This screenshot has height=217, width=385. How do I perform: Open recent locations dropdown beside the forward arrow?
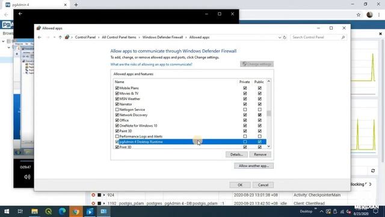coord(54,37)
